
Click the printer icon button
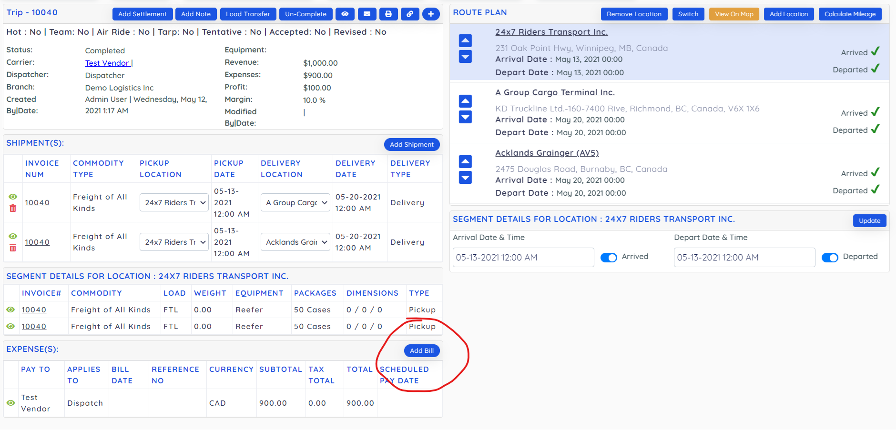(x=388, y=14)
